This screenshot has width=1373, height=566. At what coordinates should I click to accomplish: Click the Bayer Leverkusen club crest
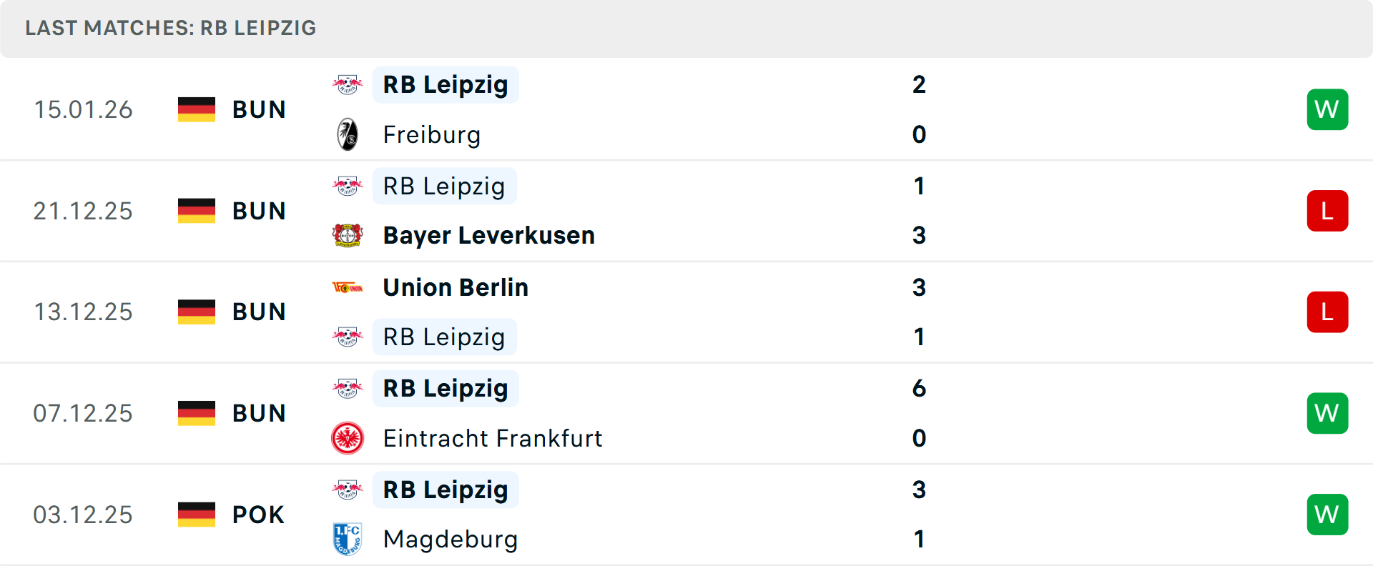point(348,235)
